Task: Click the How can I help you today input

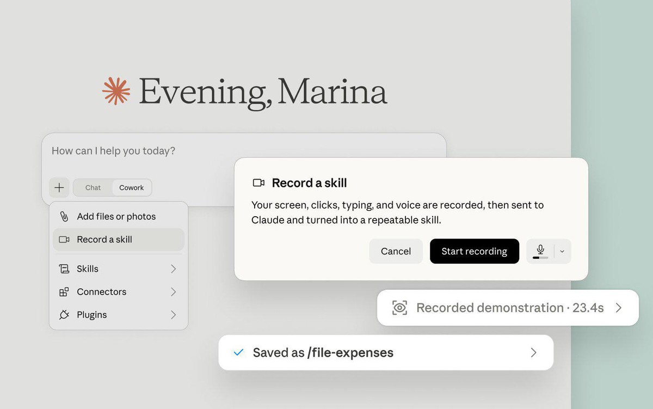Action: 244,151
